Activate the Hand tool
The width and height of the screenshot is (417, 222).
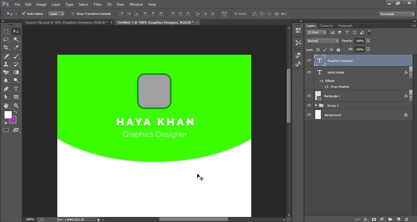tap(6, 106)
